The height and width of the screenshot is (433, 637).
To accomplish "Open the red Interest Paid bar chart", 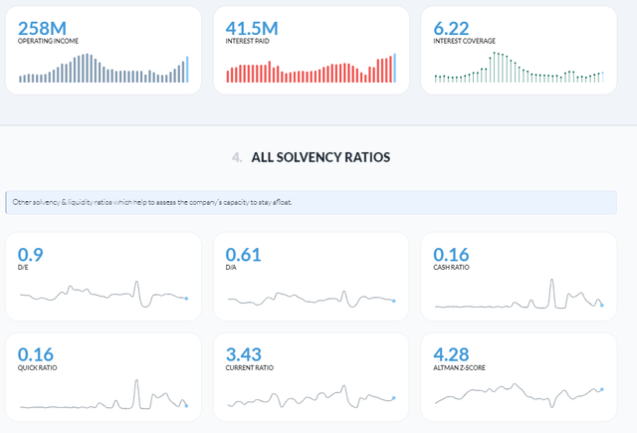I will tap(311, 71).
